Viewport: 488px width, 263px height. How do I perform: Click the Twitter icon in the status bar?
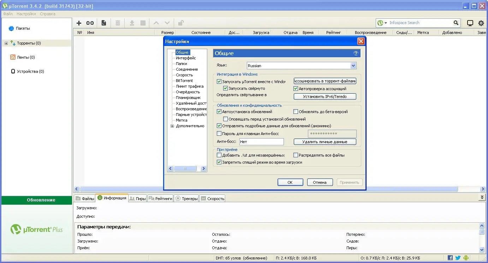coord(458,258)
